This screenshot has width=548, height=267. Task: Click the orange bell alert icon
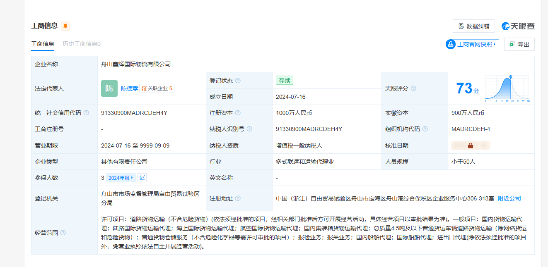tap(65, 26)
